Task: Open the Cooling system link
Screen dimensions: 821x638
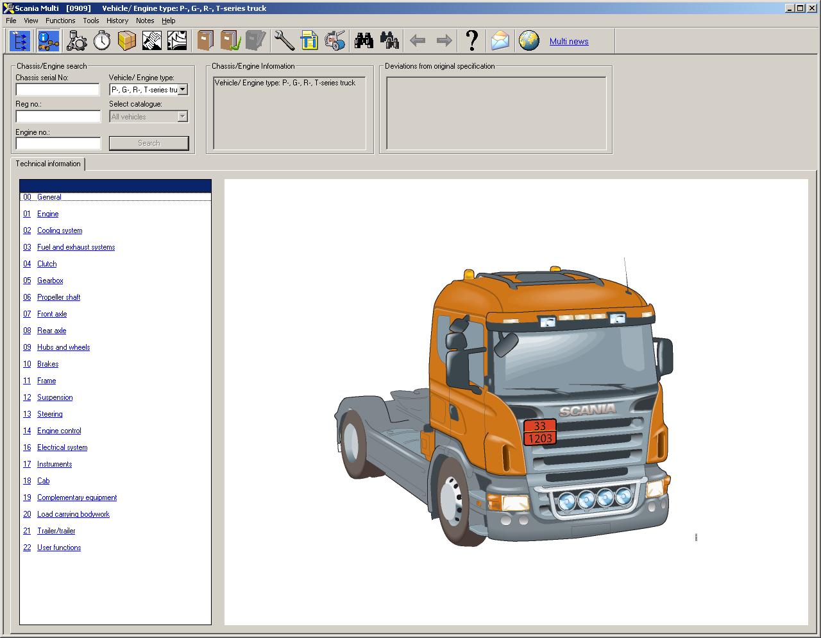Action: [x=60, y=230]
